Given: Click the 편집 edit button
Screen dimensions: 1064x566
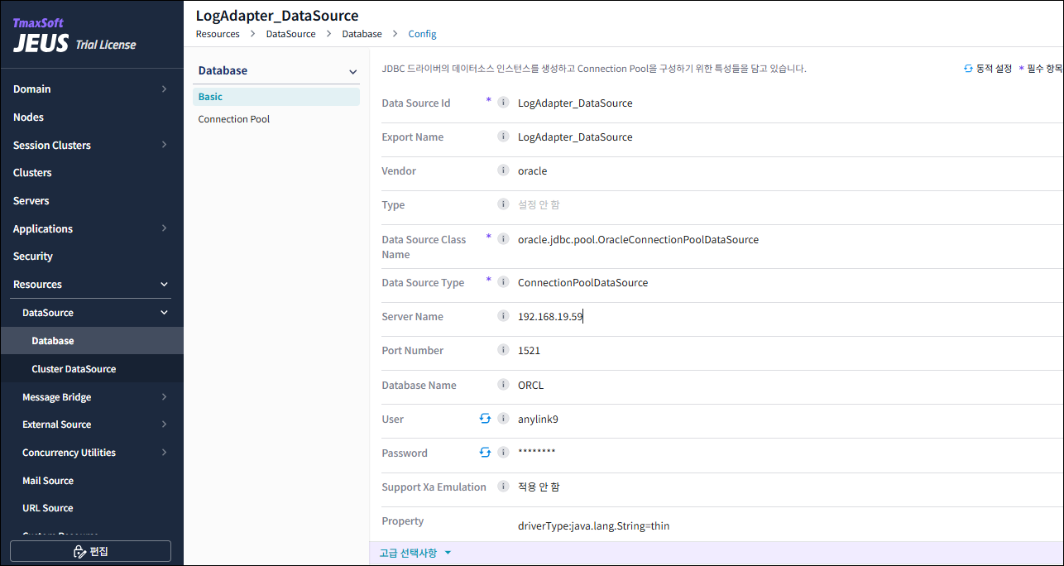Looking at the screenshot, I should coord(90,550).
